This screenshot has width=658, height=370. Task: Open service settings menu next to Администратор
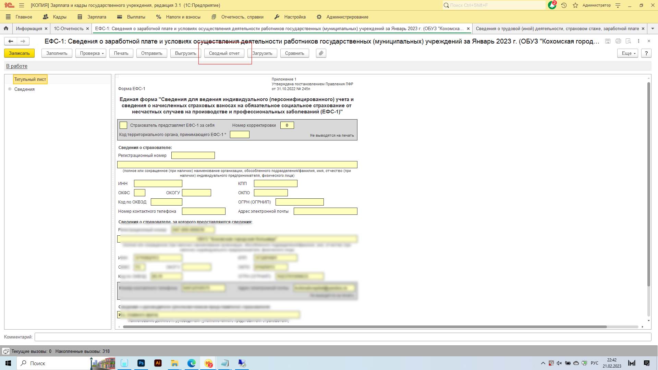pos(618,5)
